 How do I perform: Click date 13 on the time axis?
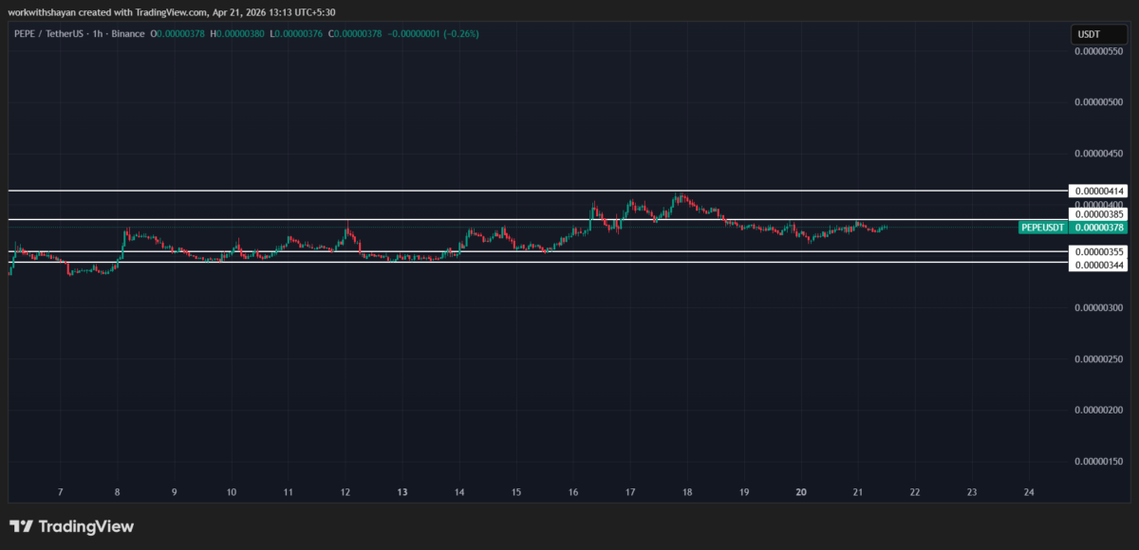click(402, 492)
